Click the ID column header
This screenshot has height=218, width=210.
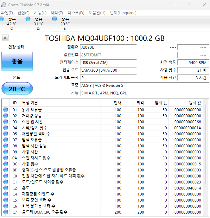[15, 103]
